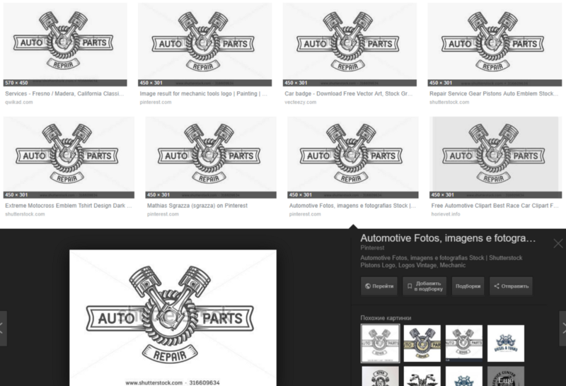
Task: Select the first similar image thumbnail
Action: (x=379, y=343)
